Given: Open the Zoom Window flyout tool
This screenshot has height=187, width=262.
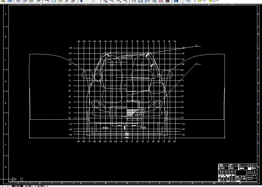Looking at the screenshot, I should [x=118, y=1].
